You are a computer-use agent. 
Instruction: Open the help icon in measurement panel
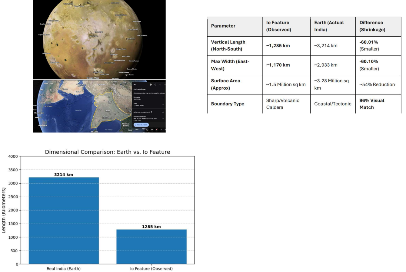151,85
